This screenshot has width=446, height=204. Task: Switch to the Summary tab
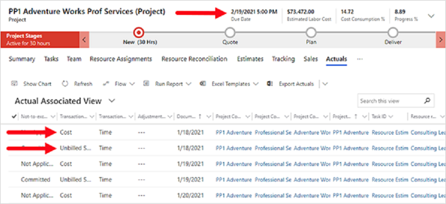pyautogui.click(x=22, y=59)
